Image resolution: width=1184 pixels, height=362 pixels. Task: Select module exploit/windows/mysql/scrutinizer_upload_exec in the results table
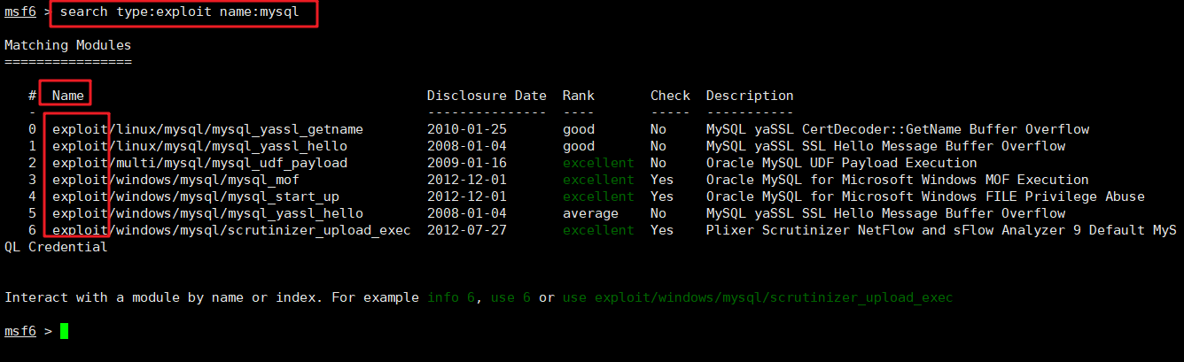(x=231, y=230)
